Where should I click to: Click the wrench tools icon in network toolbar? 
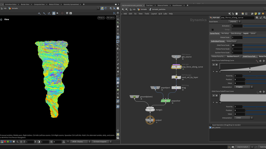pyautogui.click(x=229, y=14)
